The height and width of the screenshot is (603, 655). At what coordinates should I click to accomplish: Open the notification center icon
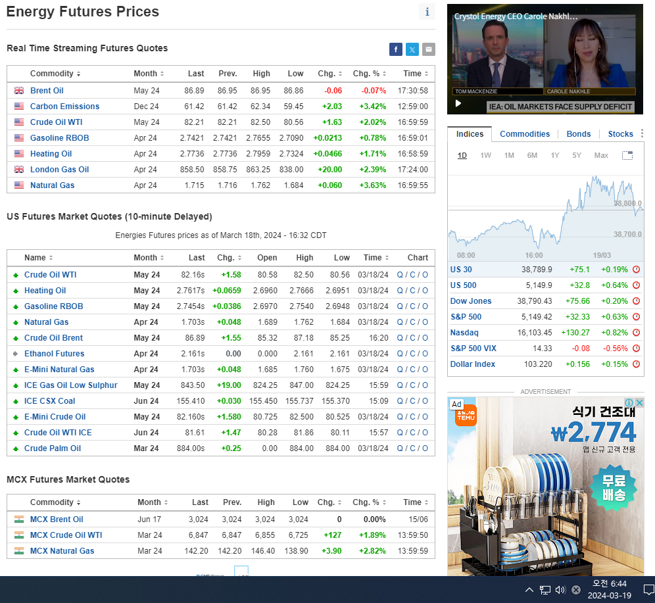click(648, 590)
